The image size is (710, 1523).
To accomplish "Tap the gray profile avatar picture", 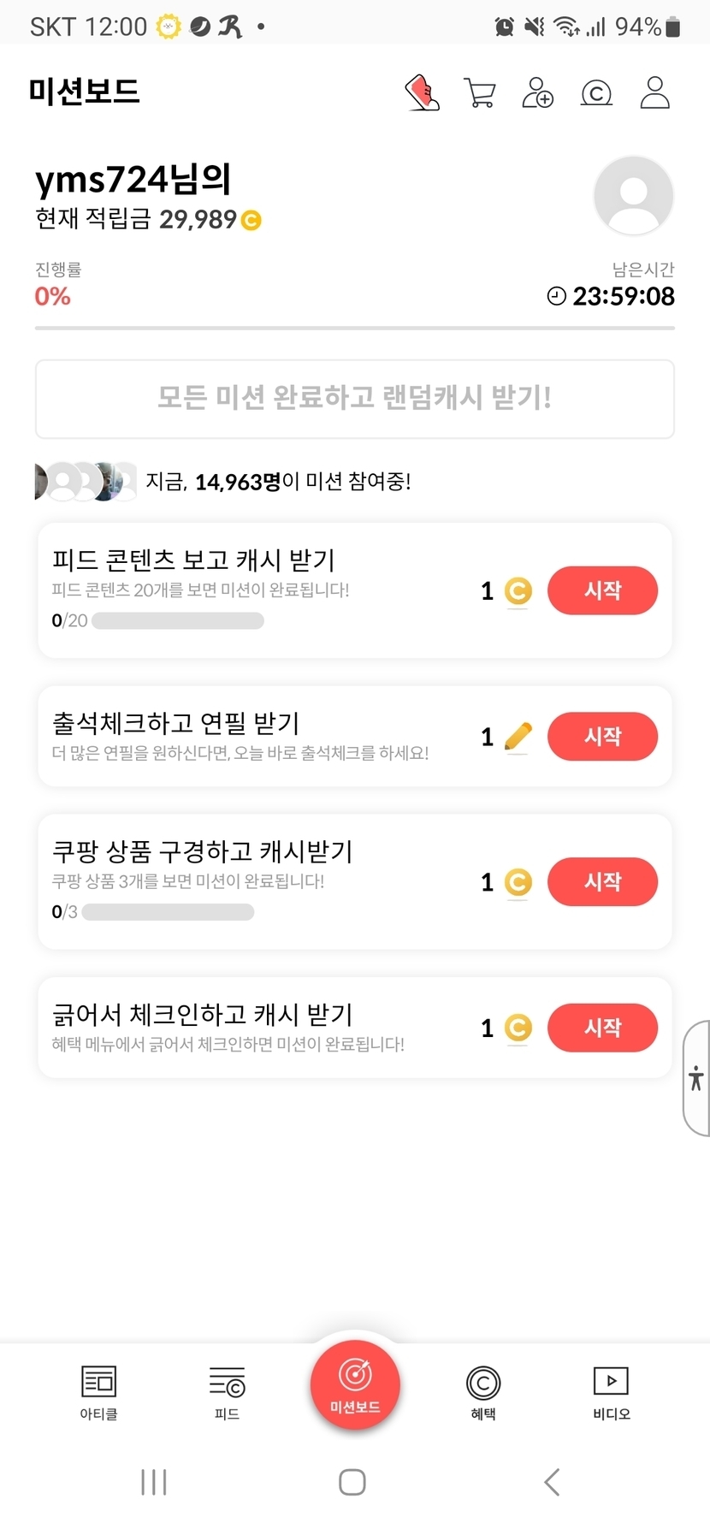I will tap(633, 195).
